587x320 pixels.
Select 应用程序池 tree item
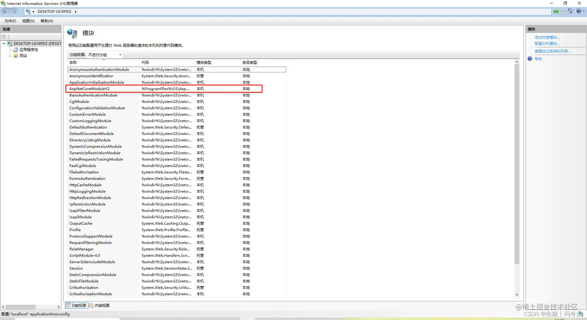point(29,50)
